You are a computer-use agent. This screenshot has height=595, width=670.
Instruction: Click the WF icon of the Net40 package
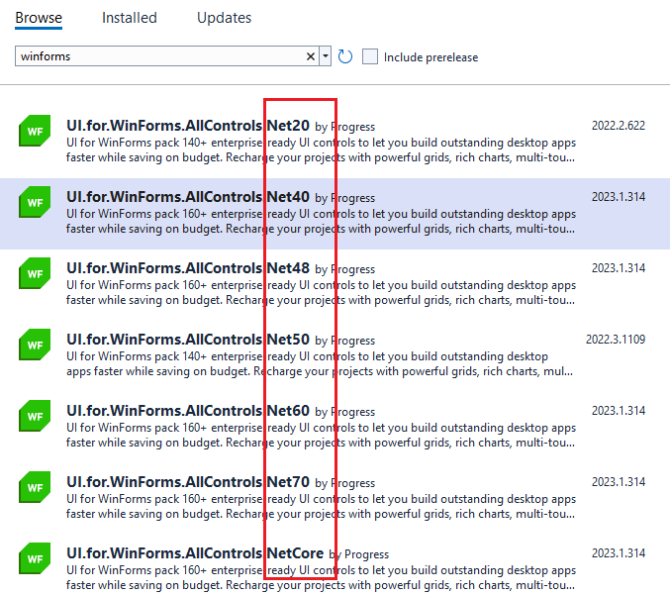click(x=35, y=202)
